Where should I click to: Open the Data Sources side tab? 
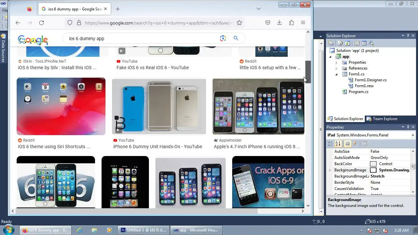coord(3,48)
